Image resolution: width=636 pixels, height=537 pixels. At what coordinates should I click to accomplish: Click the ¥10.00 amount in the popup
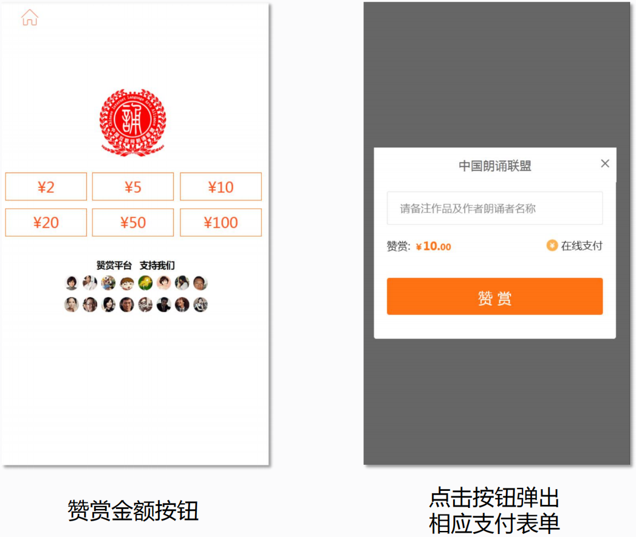click(x=434, y=246)
